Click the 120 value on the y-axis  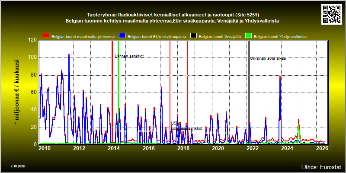click(x=33, y=40)
